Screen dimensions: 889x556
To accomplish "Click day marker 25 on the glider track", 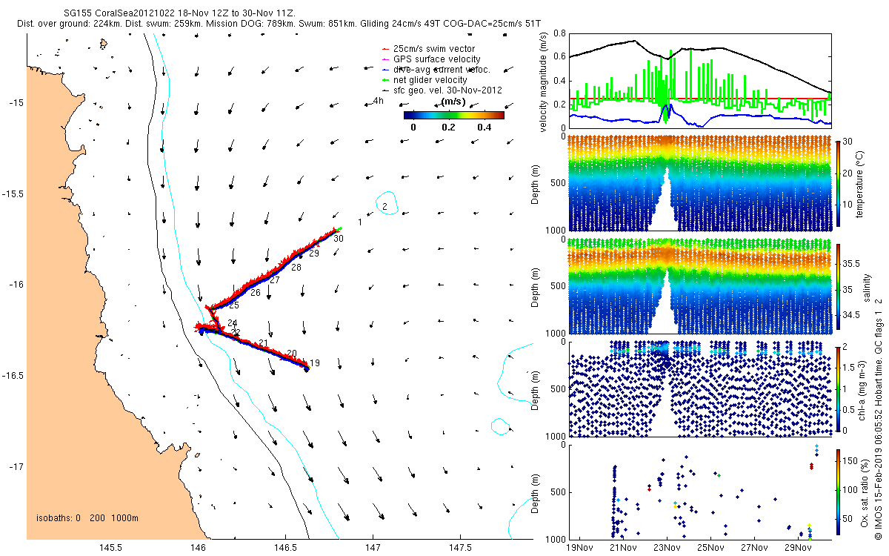I will tap(234, 305).
